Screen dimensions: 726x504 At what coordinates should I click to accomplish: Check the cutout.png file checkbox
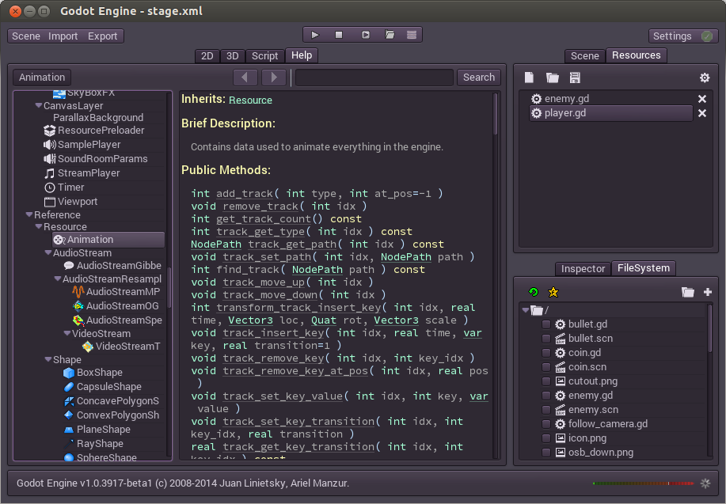point(546,381)
